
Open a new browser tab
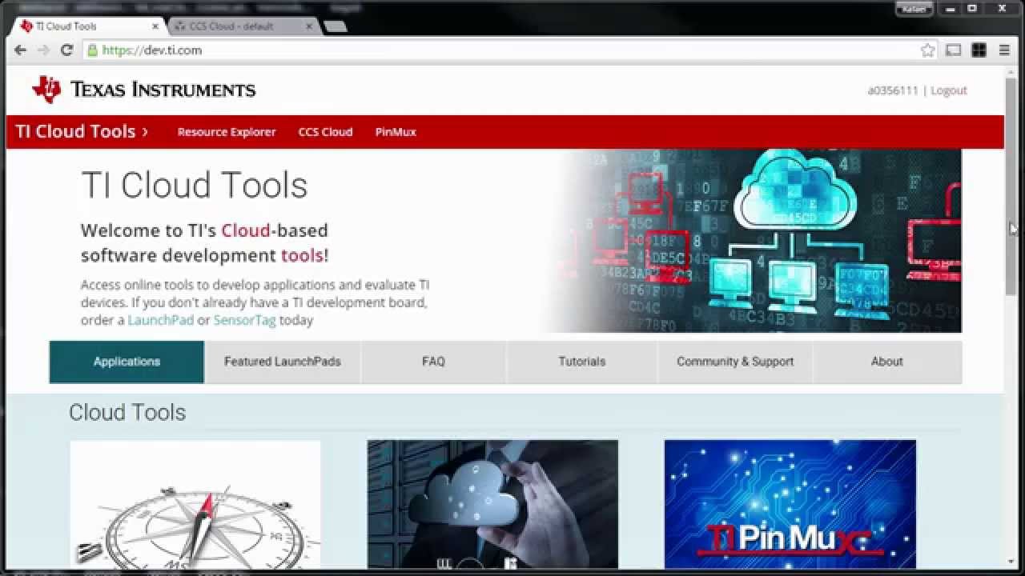point(336,26)
